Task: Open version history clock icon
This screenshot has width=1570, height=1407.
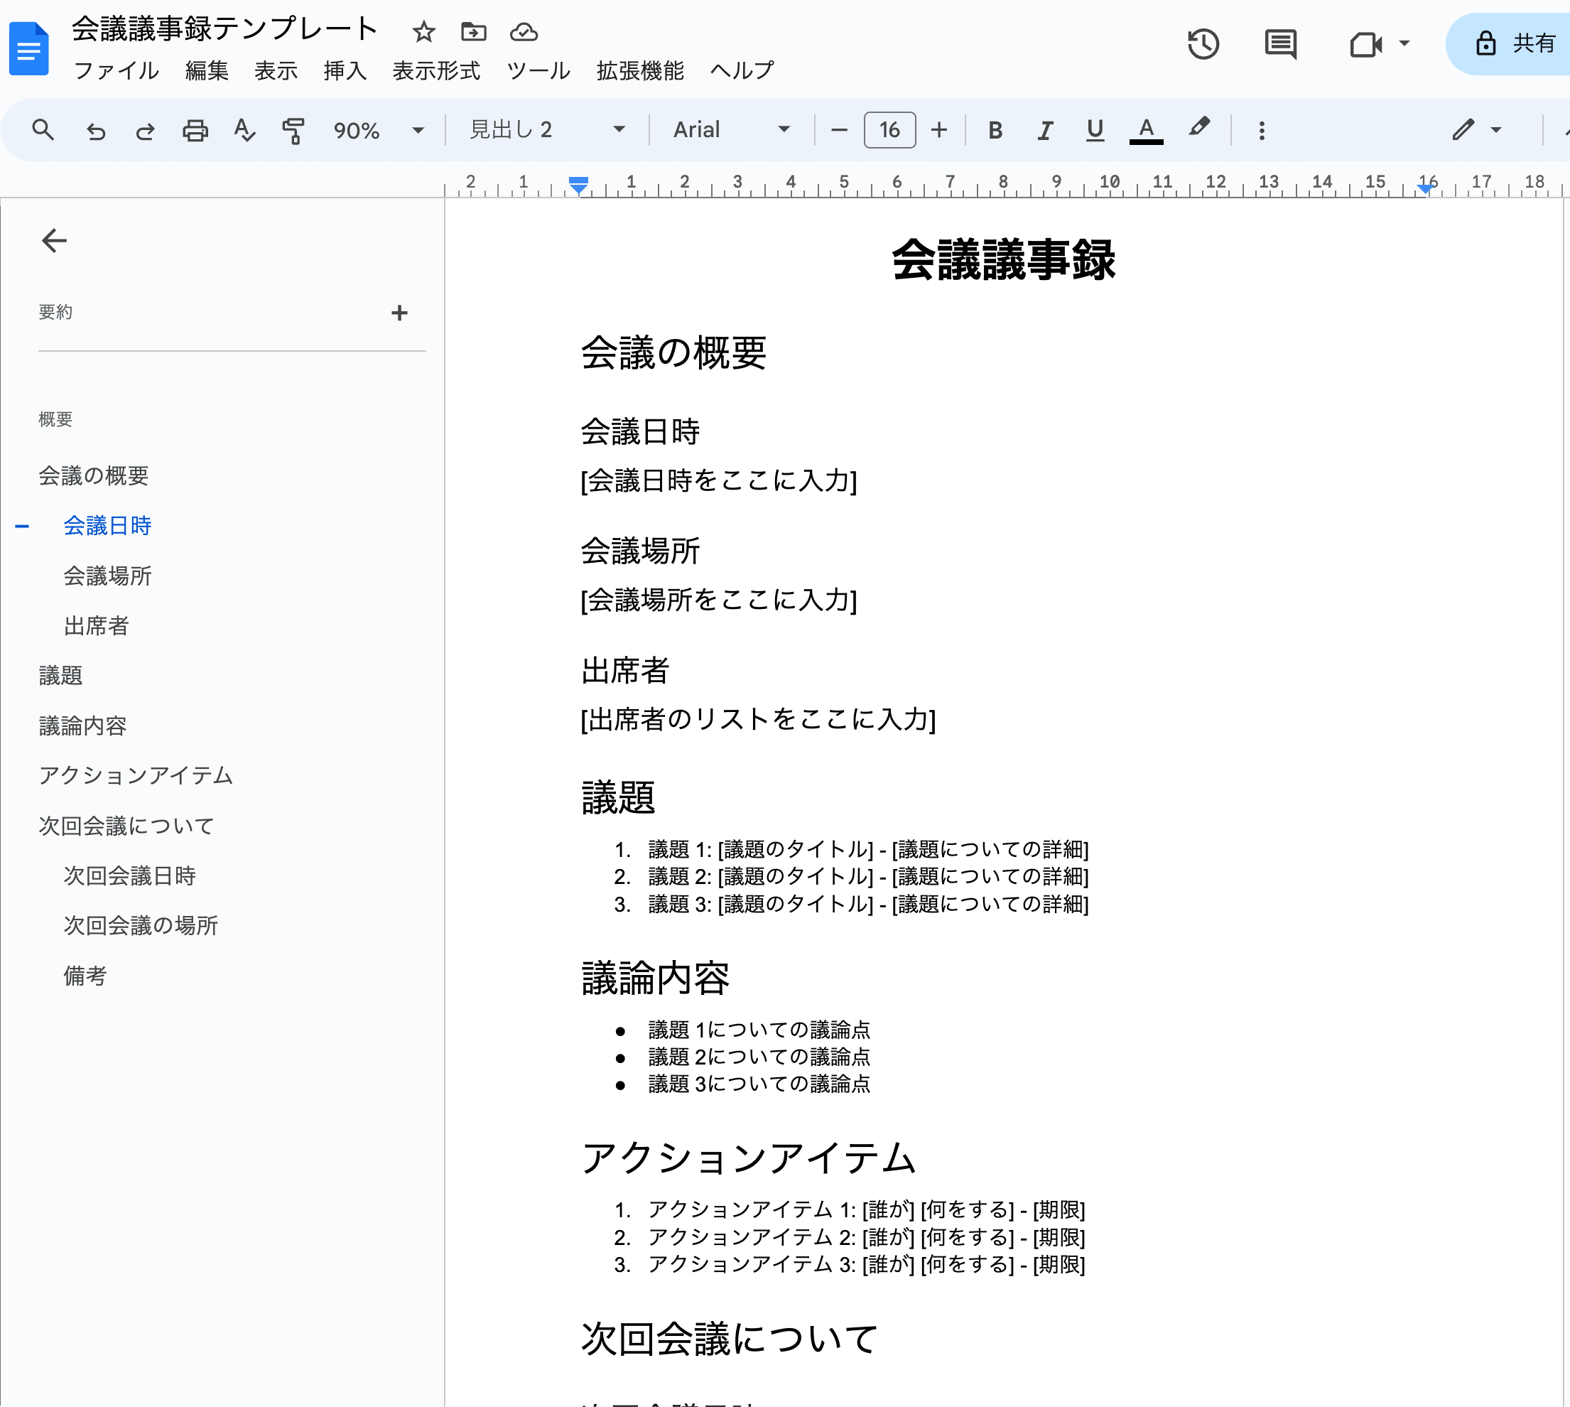Action: 1203,44
